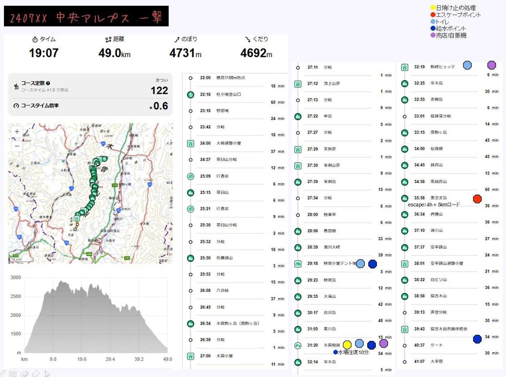Click the light-blue toilet marker at 駒峰ヒュッテ
The height and width of the screenshot is (377, 506).
point(467,65)
